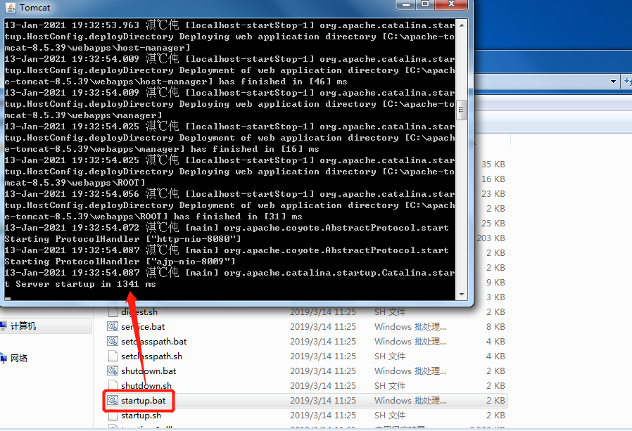Click the digest.sh file icon

(113, 311)
